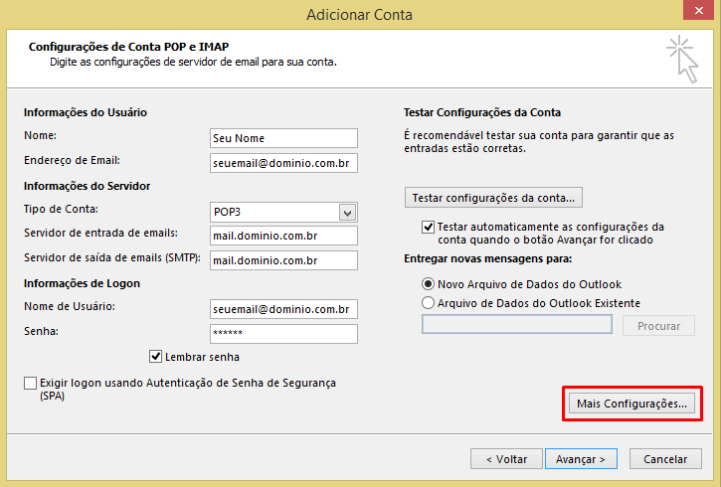Select the Servidor de entrada de emails field
The height and width of the screenshot is (487, 721).
[x=283, y=236]
